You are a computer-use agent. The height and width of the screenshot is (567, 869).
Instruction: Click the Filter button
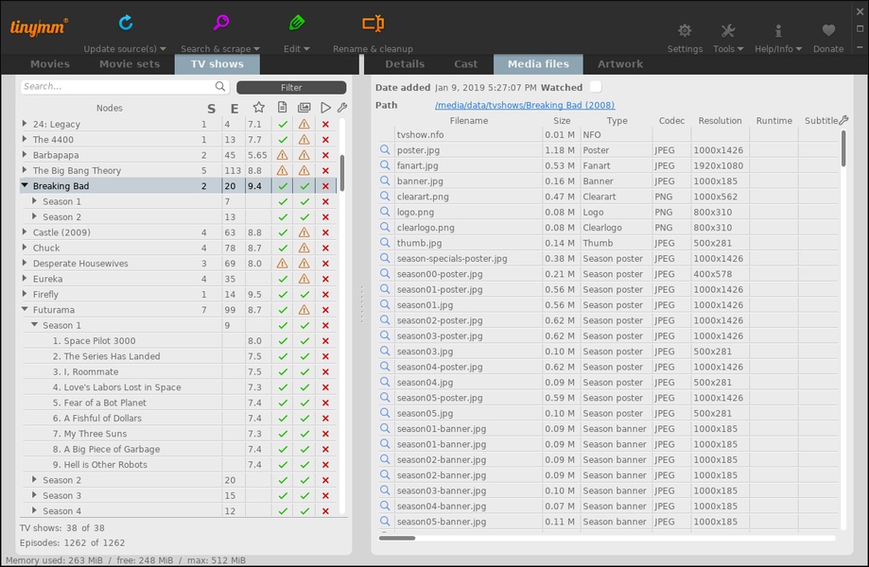(291, 88)
